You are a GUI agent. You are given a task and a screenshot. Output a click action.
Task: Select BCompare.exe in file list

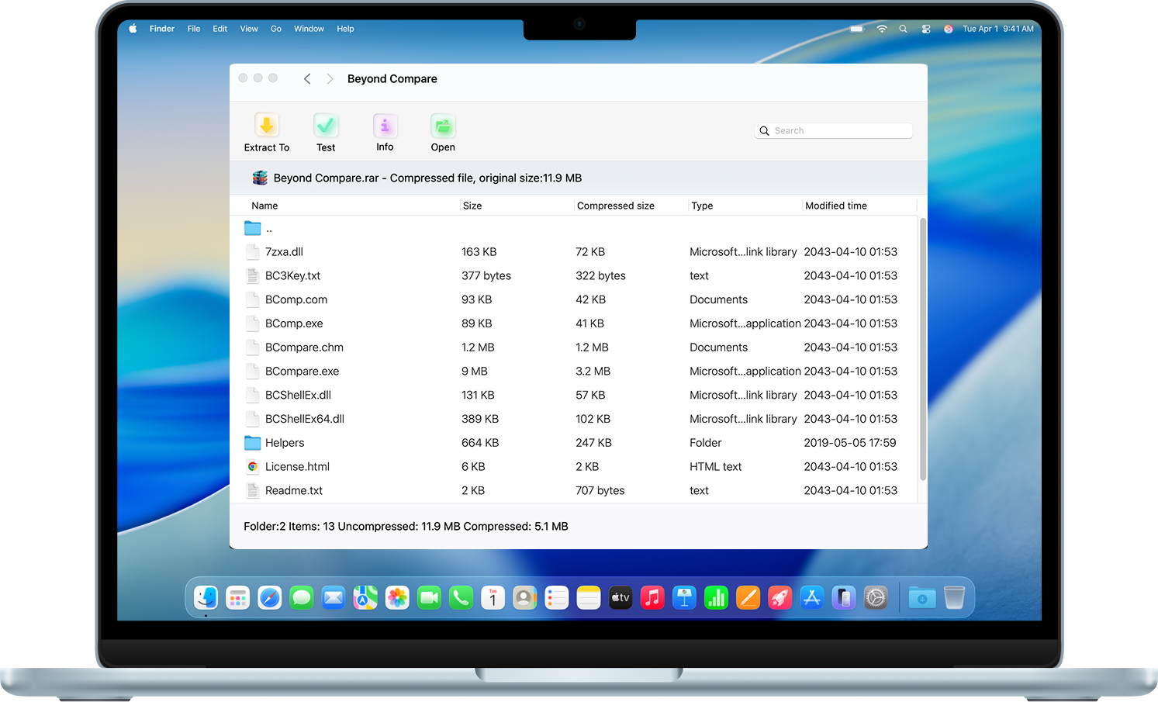[302, 372]
